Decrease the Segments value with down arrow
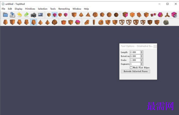179x115 pixels. click(142, 65)
